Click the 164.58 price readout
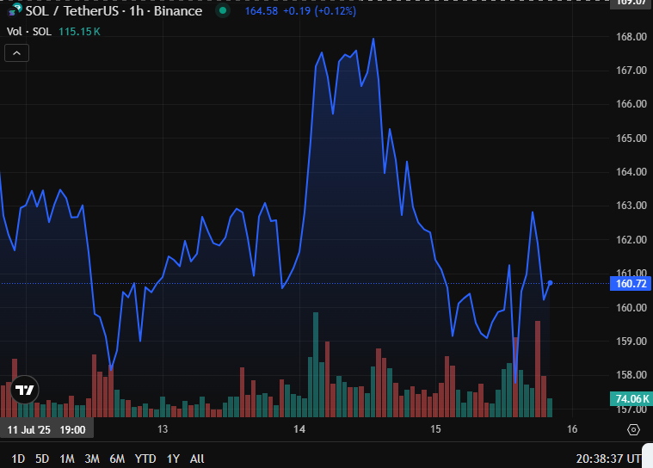The image size is (653, 468). (262, 11)
